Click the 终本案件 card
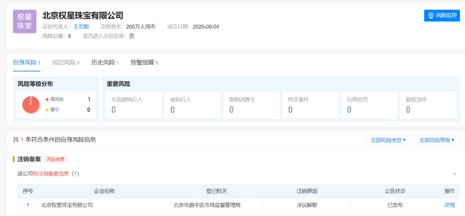Image resolution: width=465 pixels, height=216 pixels. click(309, 105)
